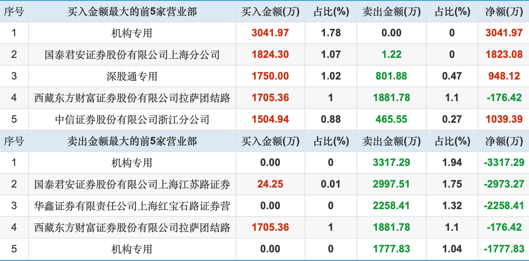Click the 1.75 percentage cell
Viewport: 529px width, 261px height.
click(452, 184)
